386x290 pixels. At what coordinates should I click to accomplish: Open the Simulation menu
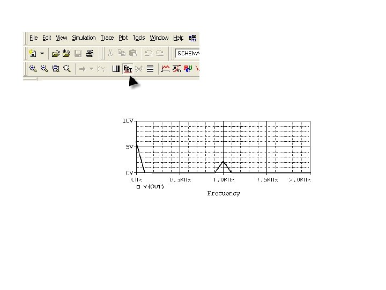[84, 38]
